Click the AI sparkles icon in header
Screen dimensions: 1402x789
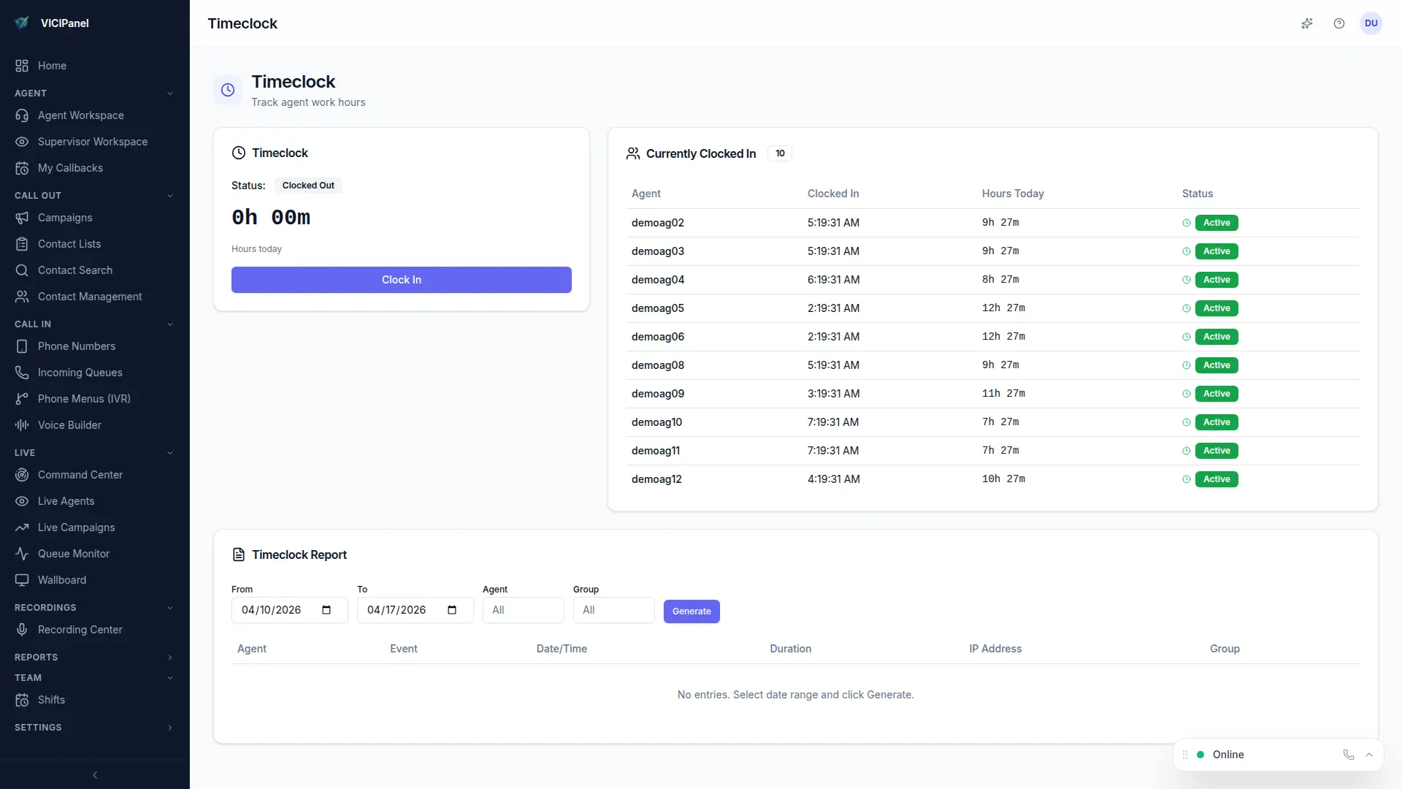pos(1307,23)
